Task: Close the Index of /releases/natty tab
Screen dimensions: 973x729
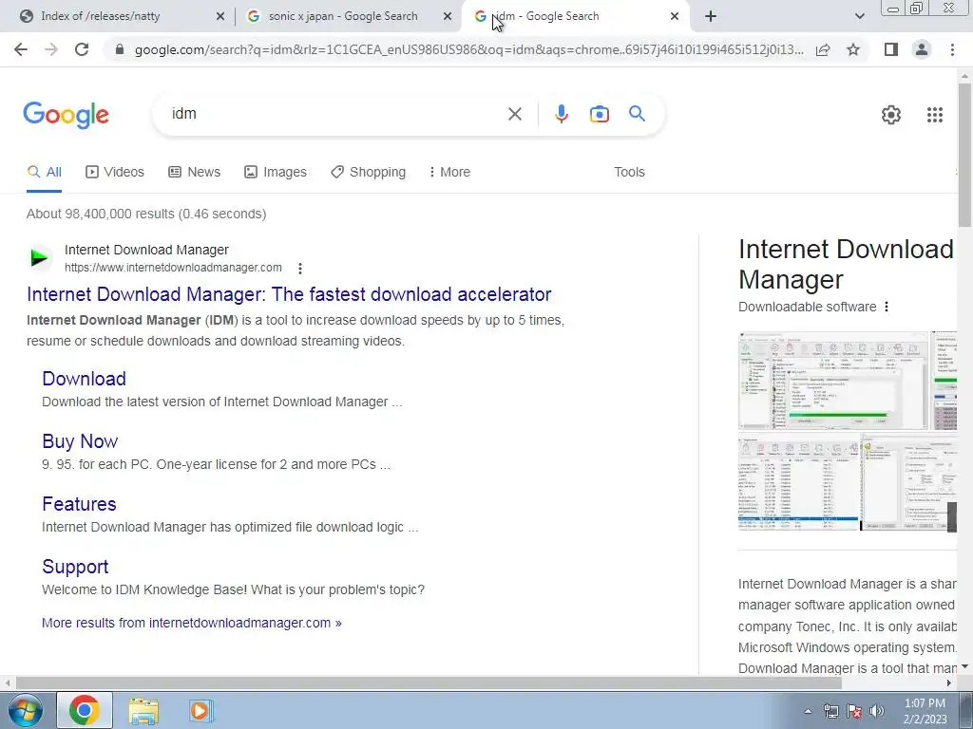Action: pyautogui.click(x=220, y=17)
